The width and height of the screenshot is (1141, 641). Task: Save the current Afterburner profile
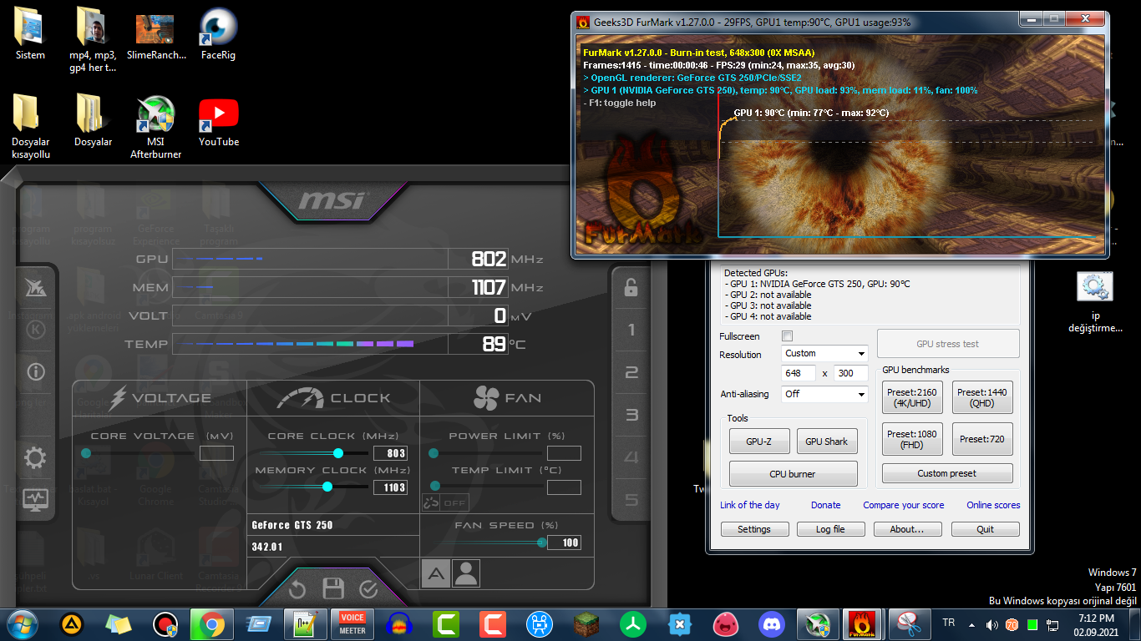(x=333, y=588)
